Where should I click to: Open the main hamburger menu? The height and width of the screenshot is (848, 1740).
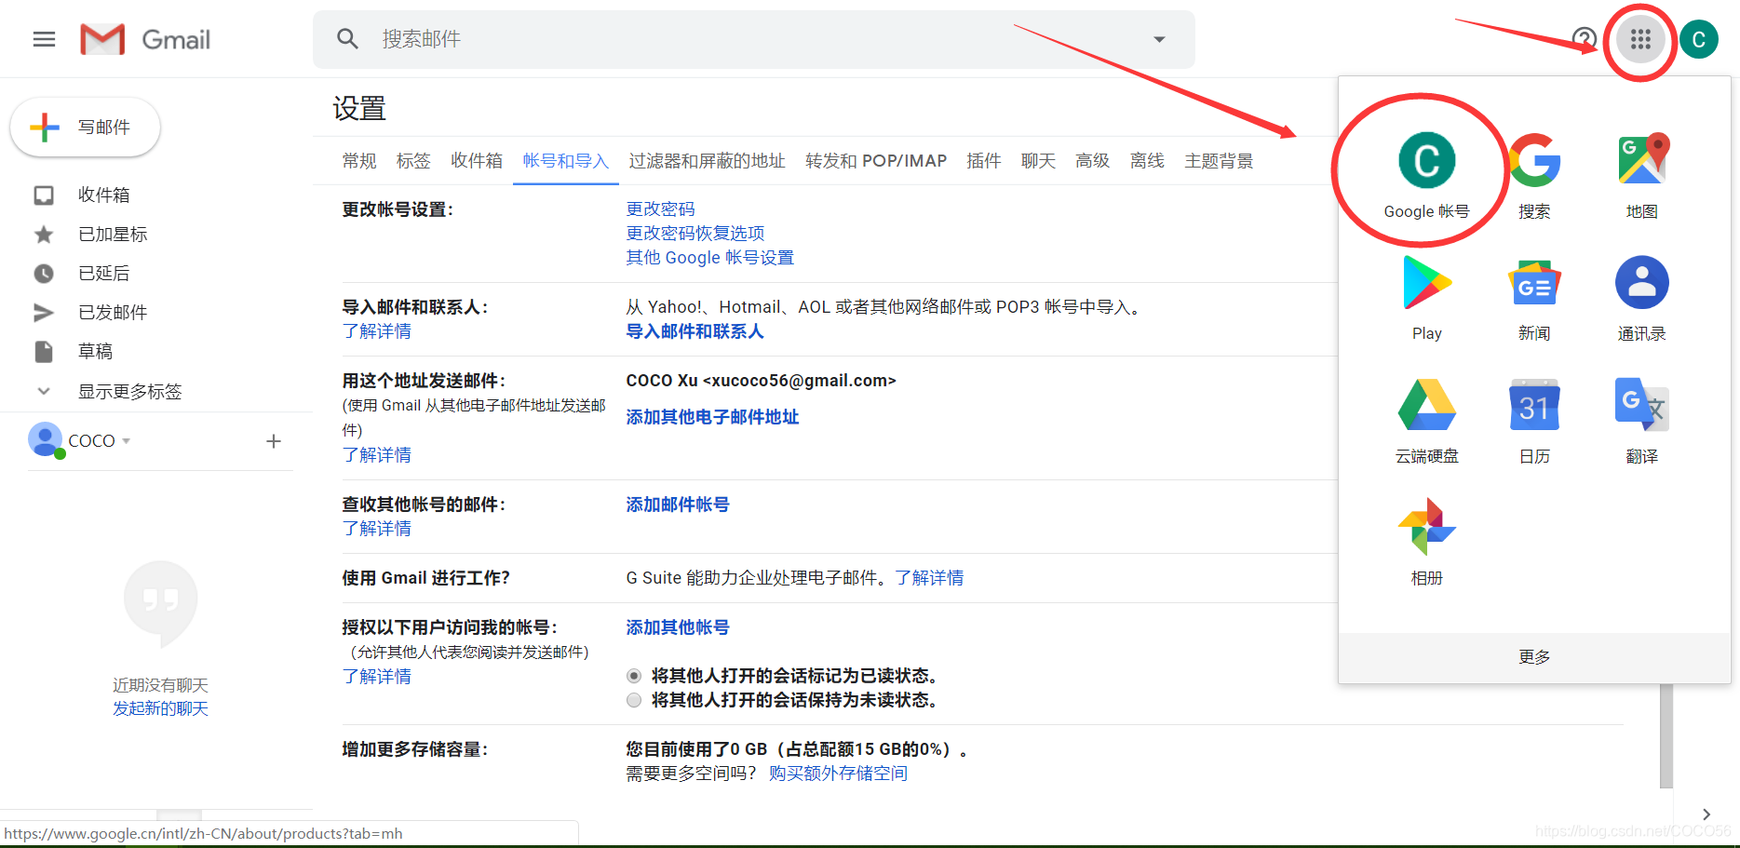[x=44, y=39]
